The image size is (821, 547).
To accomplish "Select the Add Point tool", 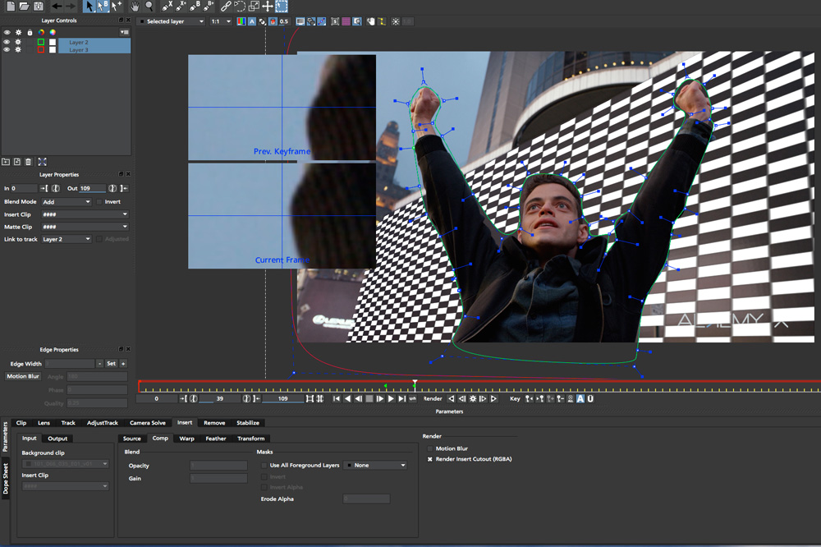I will point(117,7).
